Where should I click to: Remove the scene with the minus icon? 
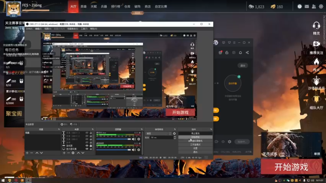(32, 153)
